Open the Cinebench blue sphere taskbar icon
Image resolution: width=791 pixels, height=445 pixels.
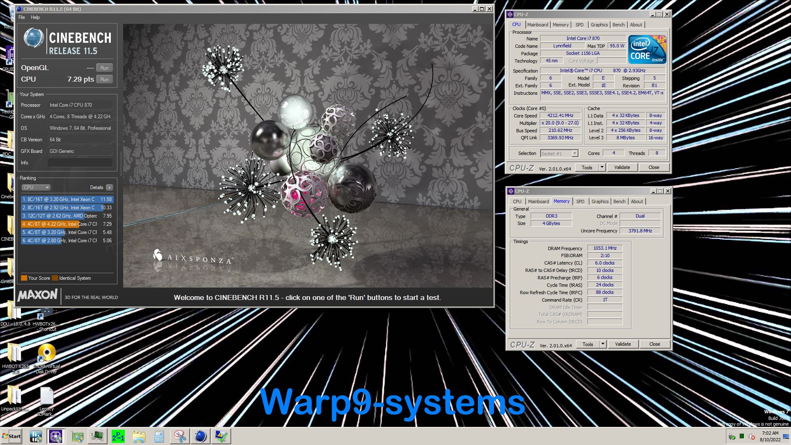point(201,436)
